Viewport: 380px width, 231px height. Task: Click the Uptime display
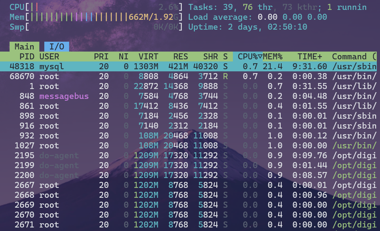[x=248, y=26]
